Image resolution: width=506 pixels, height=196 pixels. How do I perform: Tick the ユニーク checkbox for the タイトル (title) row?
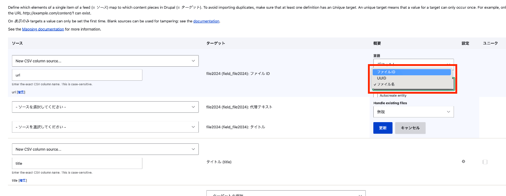(485, 162)
